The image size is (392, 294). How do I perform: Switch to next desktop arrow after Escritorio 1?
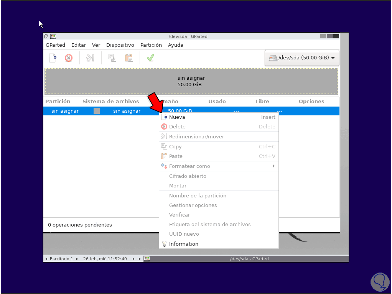coord(77,259)
